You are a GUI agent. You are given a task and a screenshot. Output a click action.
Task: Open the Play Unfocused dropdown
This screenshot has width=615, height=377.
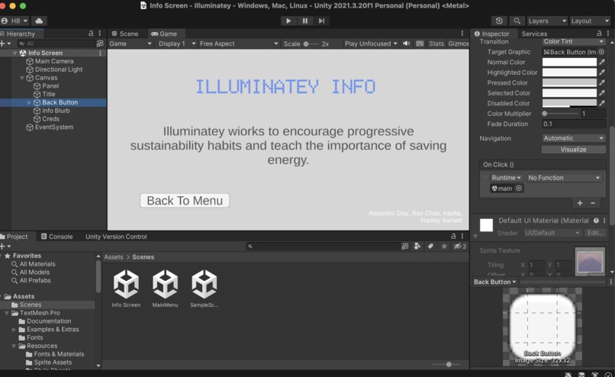click(x=371, y=43)
